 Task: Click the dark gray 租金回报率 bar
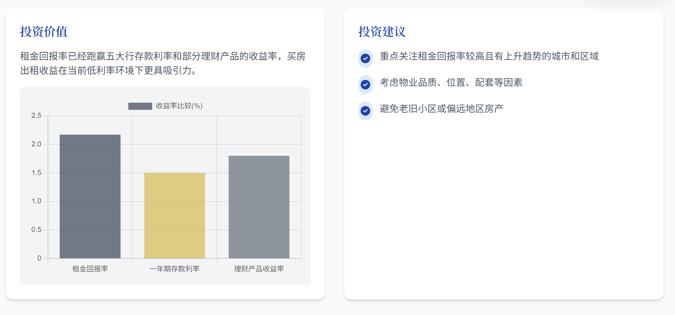pyautogui.click(x=90, y=196)
